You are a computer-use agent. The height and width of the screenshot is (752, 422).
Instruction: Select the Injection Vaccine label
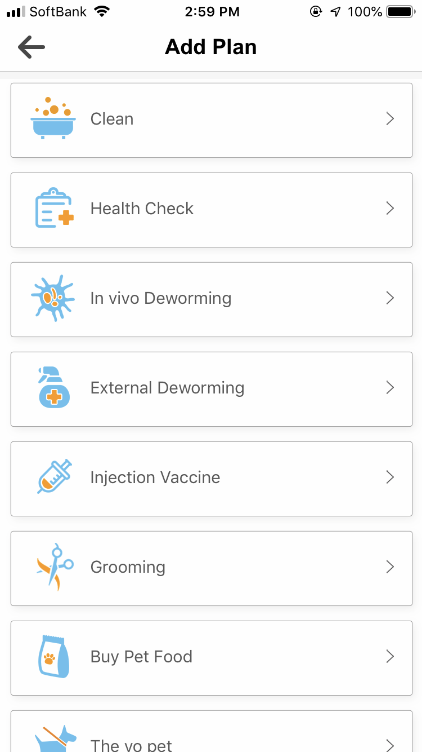click(x=155, y=477)
